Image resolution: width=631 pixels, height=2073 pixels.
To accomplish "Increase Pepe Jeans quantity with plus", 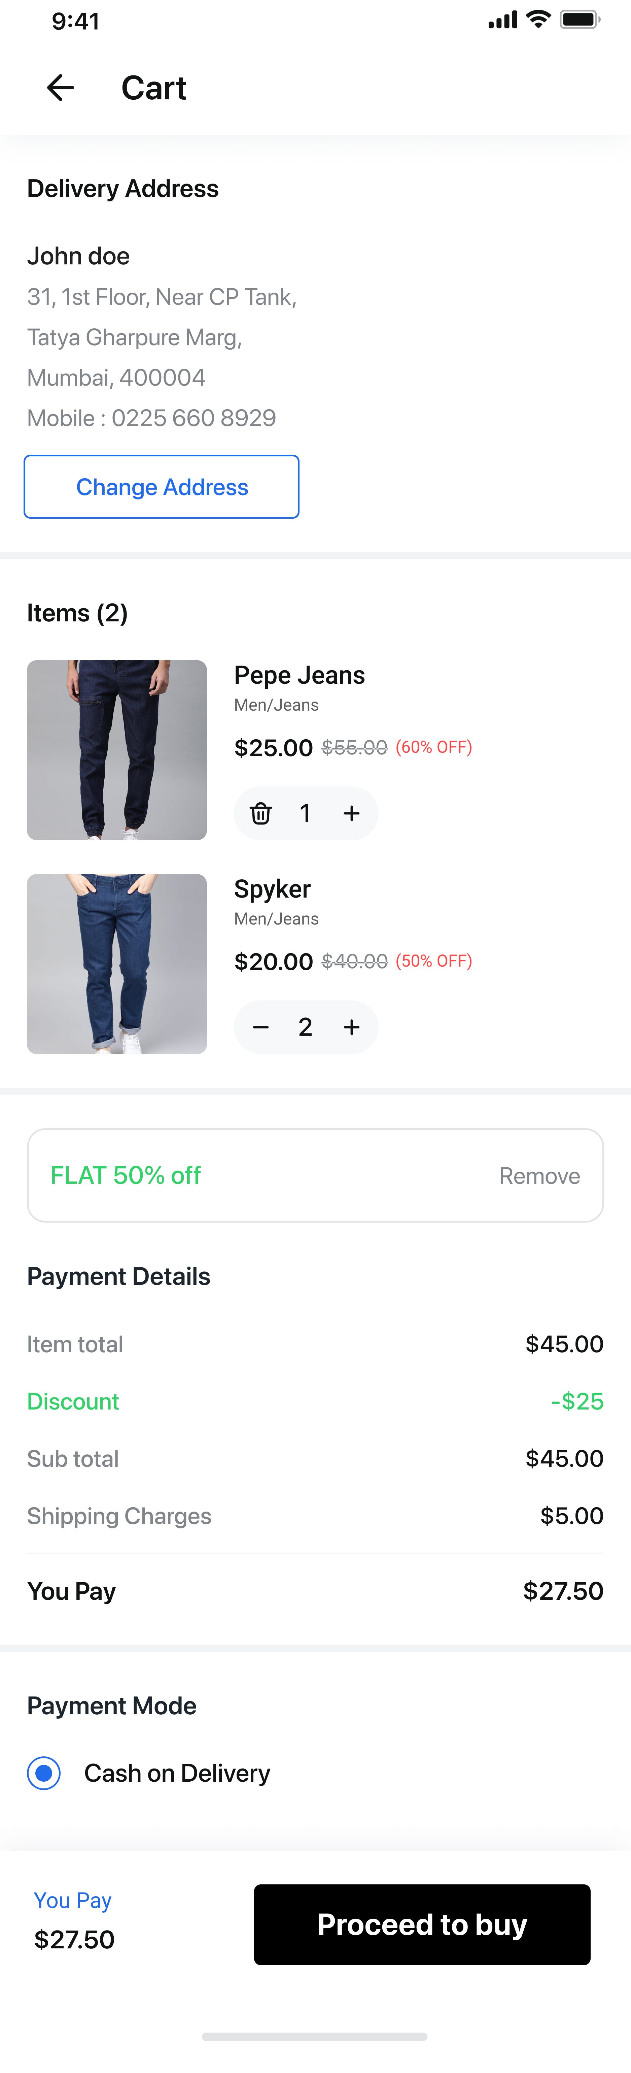I will pos(351,814).
